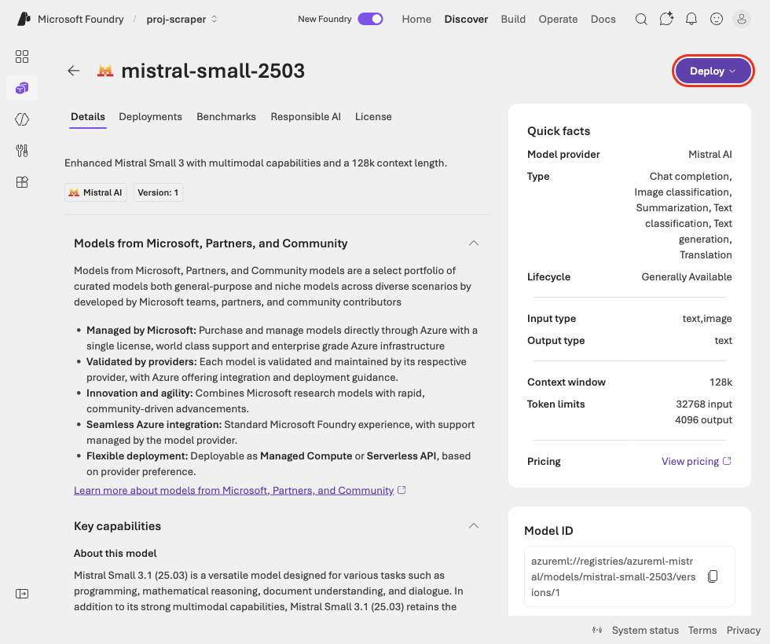This screenshot has height=644, width=770.
Task: Click the Version: 1 tag
Action: click(158, 192)
